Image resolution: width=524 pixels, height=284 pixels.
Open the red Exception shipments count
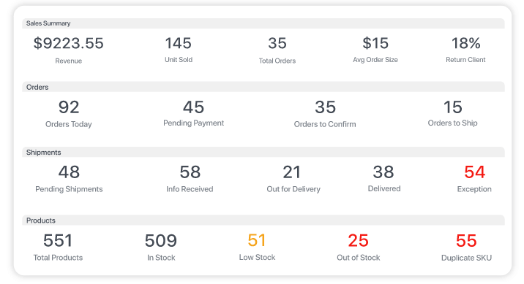tap(474, 179)
